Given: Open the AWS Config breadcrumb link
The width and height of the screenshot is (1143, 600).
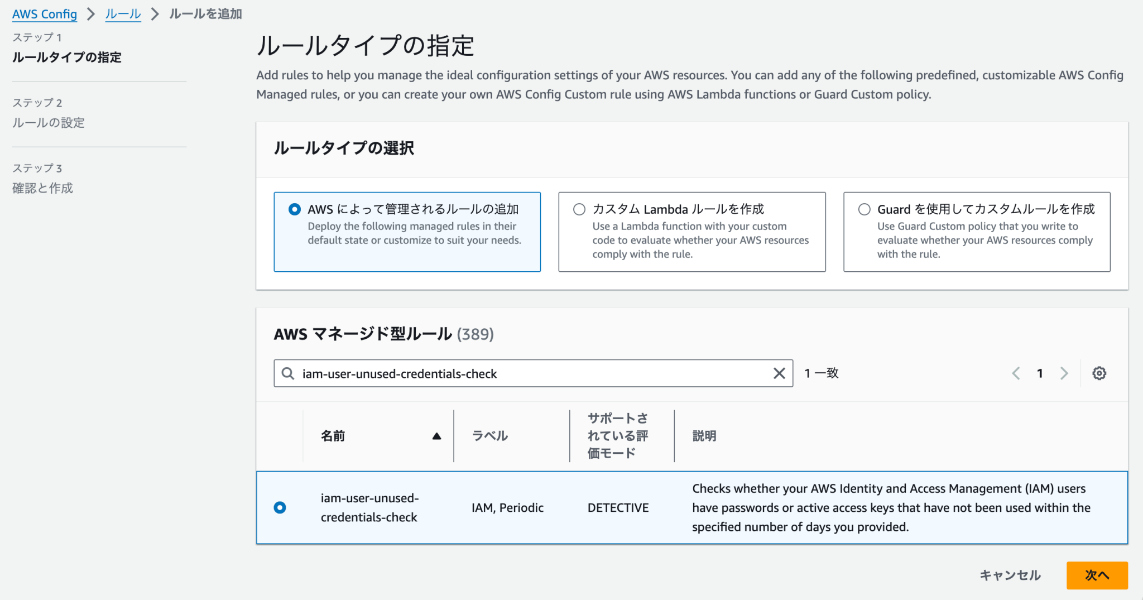Looking at the screenshot, I should pos(44,14).
